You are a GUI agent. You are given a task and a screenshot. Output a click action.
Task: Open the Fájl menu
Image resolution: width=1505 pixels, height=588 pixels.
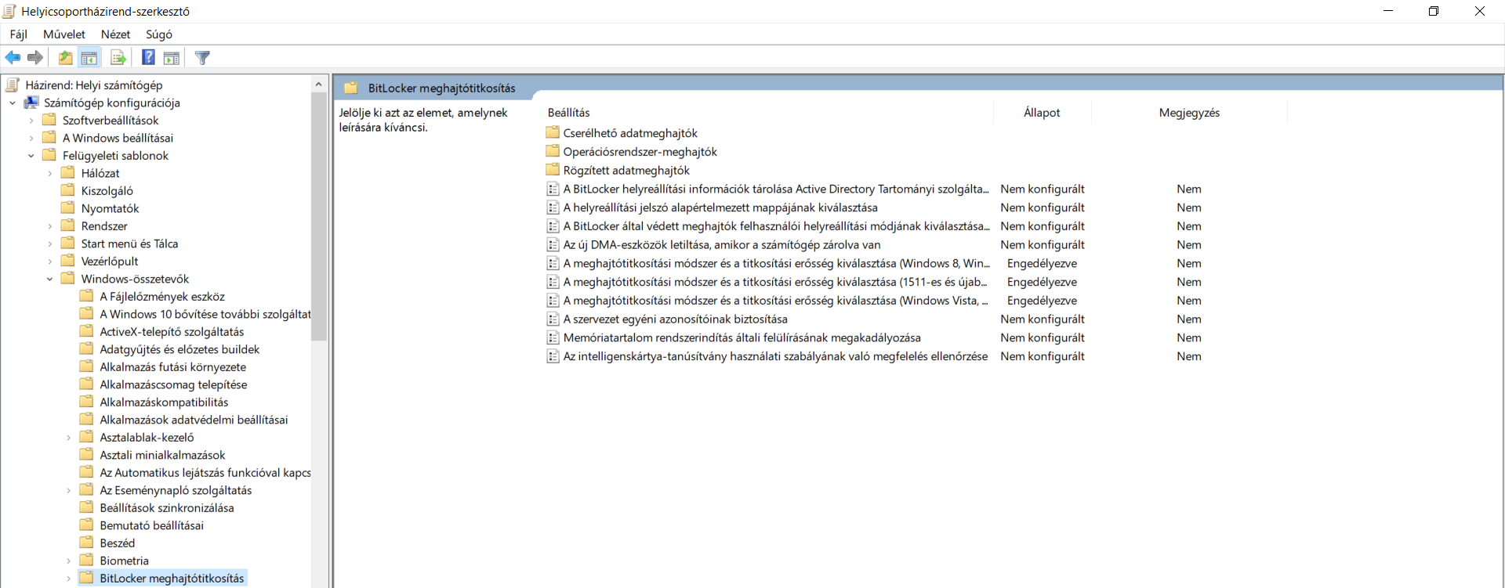coord(19,34)
